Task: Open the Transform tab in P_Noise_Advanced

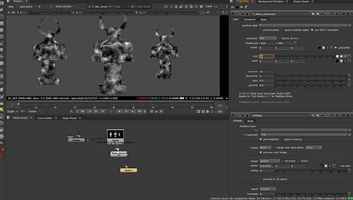Action: click(x=249, y=19)
